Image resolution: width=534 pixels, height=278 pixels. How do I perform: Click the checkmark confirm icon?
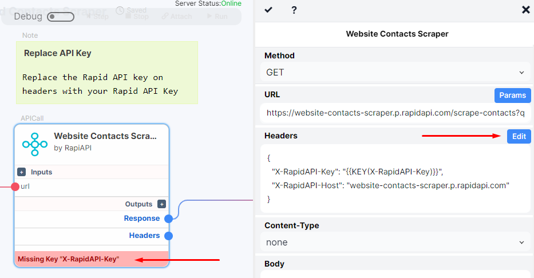tap(268, 10)
